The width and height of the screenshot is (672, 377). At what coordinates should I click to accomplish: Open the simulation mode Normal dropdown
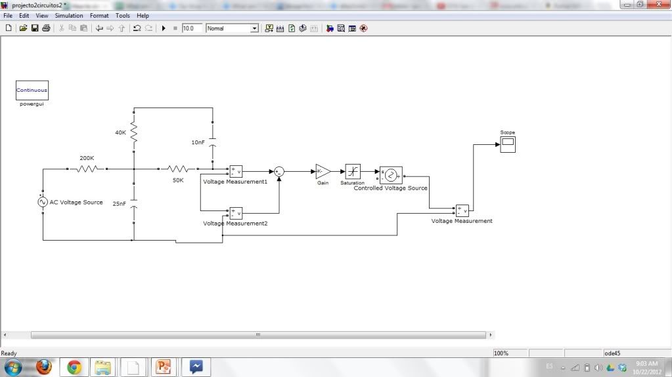coord(254,28)
